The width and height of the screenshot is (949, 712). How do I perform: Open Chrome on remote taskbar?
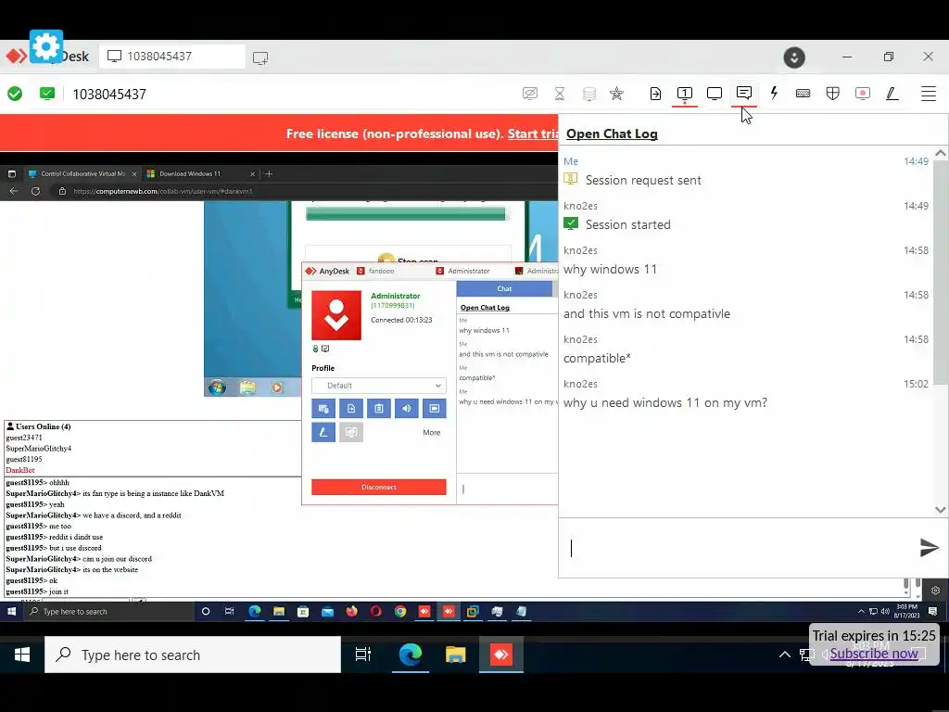click(400, 612)
